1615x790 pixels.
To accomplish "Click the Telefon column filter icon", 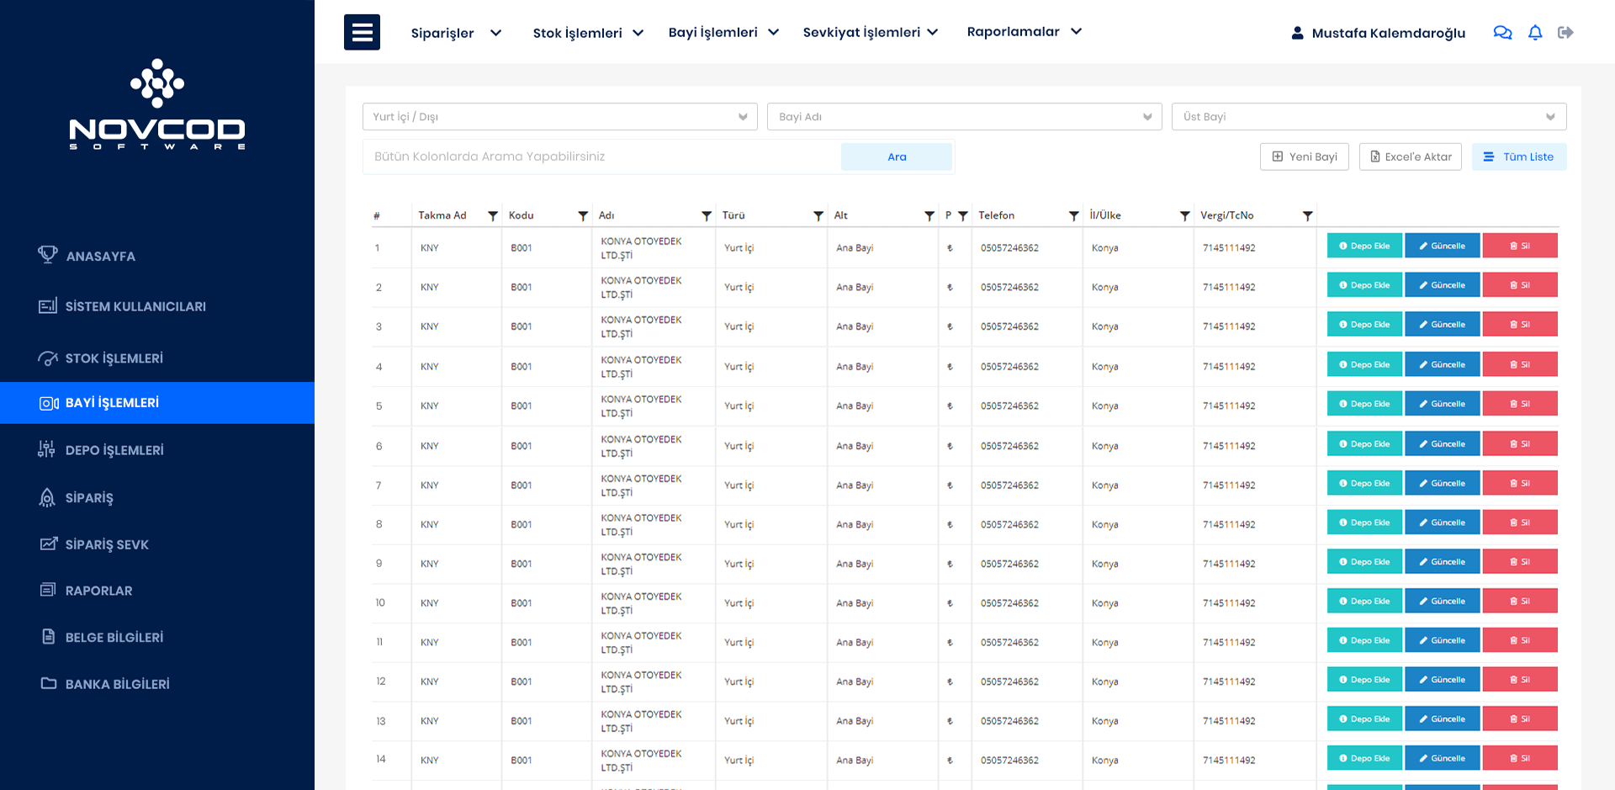I will point(1074,216).
